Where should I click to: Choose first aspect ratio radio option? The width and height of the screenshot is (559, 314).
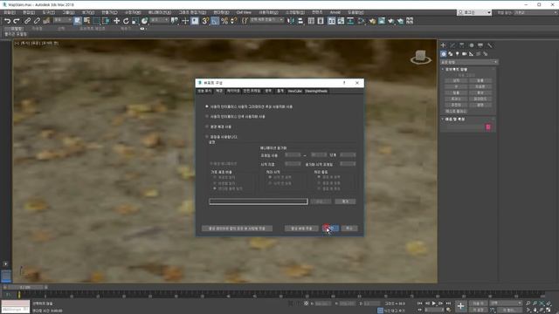[x=215, y=177]
